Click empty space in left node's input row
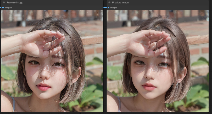This screenshot has width=212, height=114. [58, 8]
